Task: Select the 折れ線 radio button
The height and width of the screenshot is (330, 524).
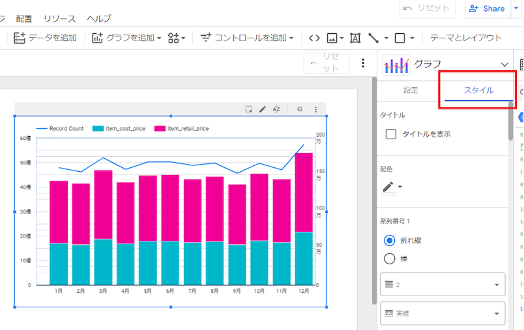Action: coord(389,240)
